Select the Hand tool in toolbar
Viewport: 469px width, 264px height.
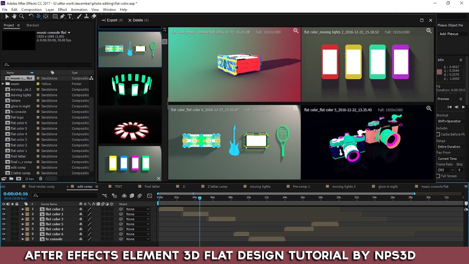[x=14, y=16]
